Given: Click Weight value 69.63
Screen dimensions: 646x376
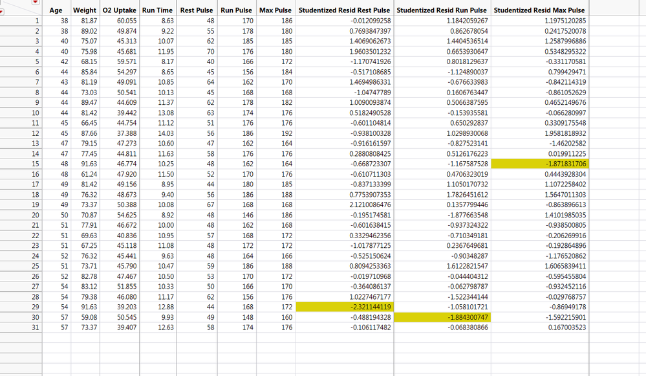Looking at the screenshot, I should pos(89,236).
